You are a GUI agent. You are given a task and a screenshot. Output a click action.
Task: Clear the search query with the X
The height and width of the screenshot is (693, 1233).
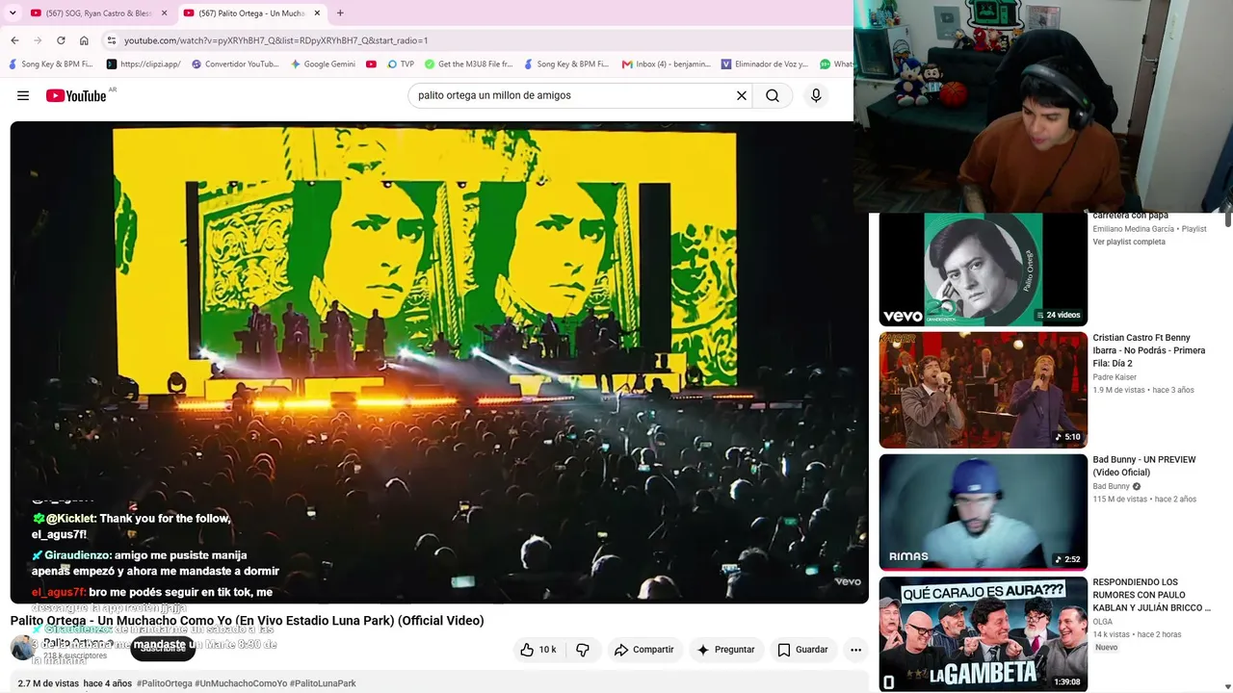(x=742, y=95)
